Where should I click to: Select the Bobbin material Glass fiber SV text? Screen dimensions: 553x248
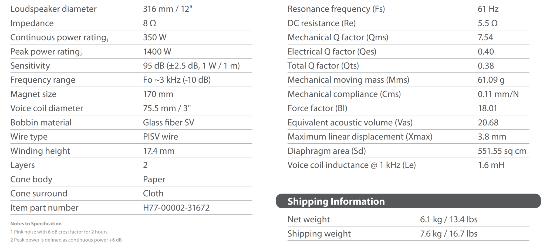(168, 123)
